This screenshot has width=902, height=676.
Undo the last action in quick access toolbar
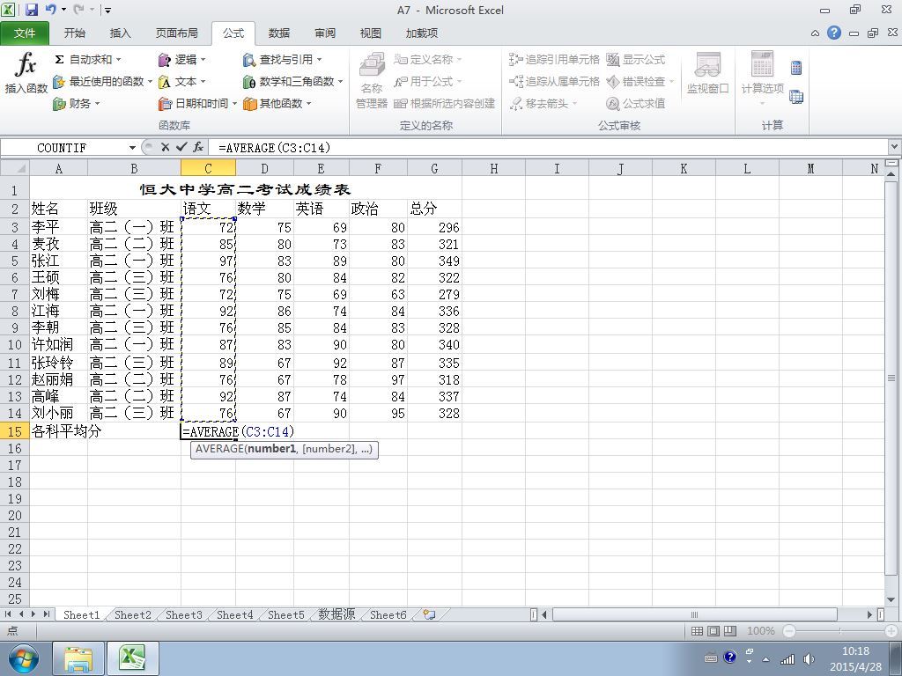pos(50,9)
